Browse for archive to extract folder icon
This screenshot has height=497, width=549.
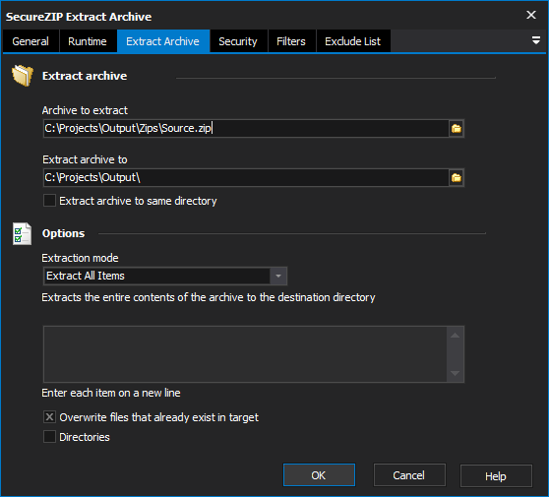point(456,129)
